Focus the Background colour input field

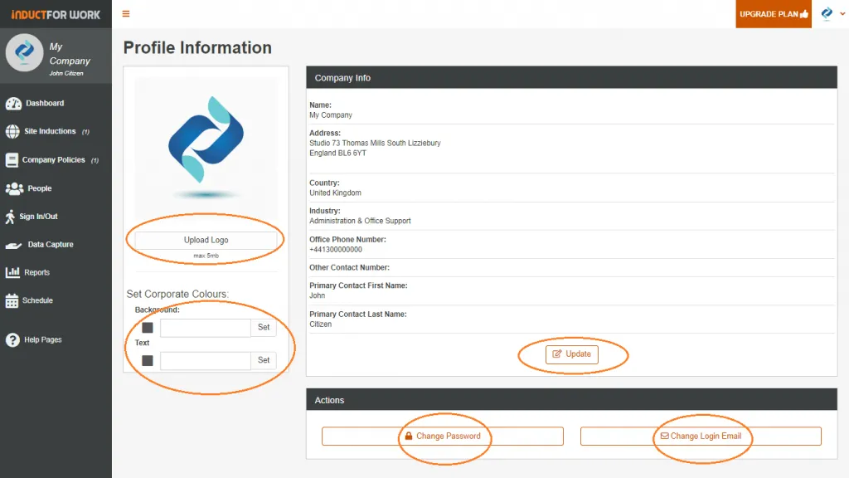click(206, 328)
